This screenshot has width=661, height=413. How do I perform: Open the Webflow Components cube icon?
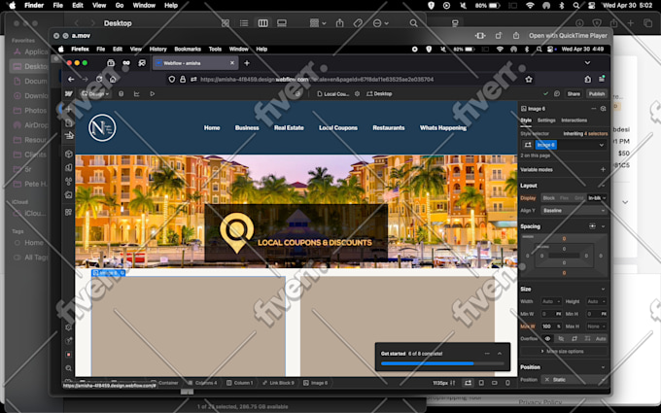tap(69, 154)
